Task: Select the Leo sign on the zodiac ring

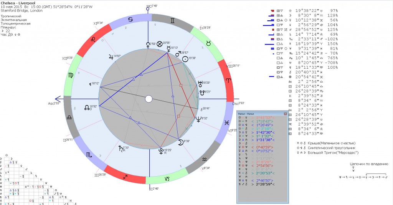Action: (x=93, y=39)
